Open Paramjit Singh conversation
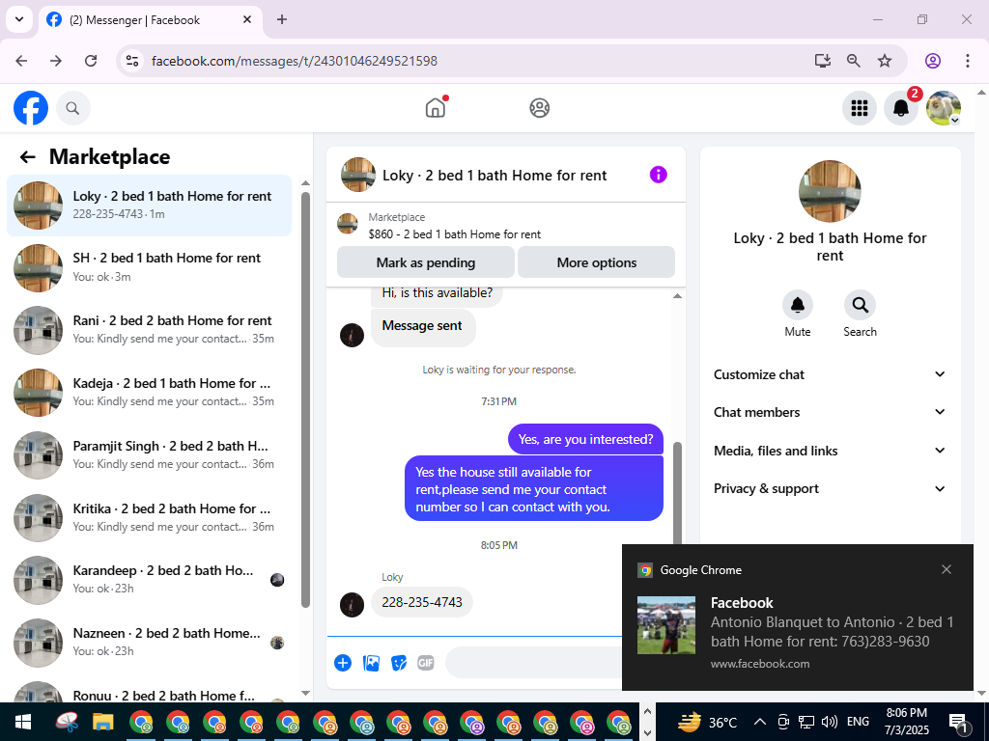 (x=150, y=455)
